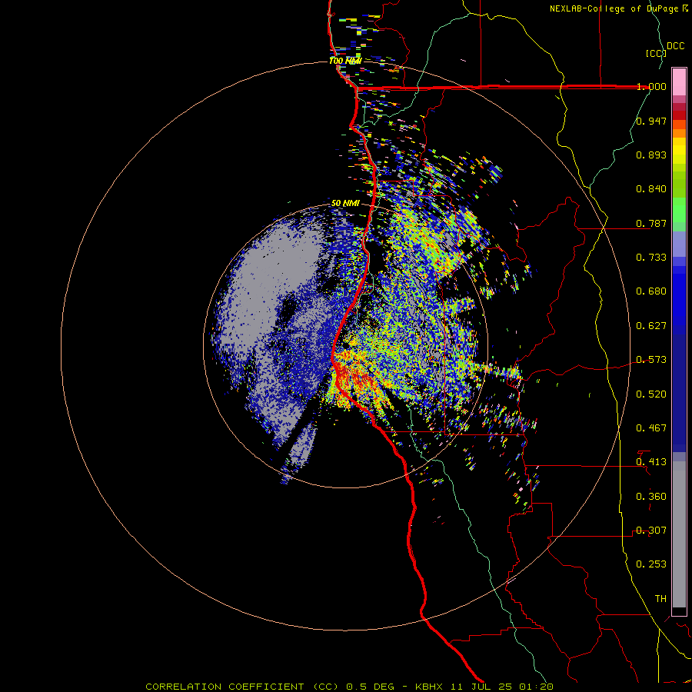
Task: Select the 0.520 legend value
Action: [651, 394]
